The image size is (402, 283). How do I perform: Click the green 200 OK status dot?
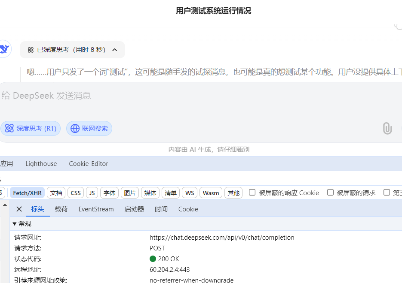click(x=153, y=259)
